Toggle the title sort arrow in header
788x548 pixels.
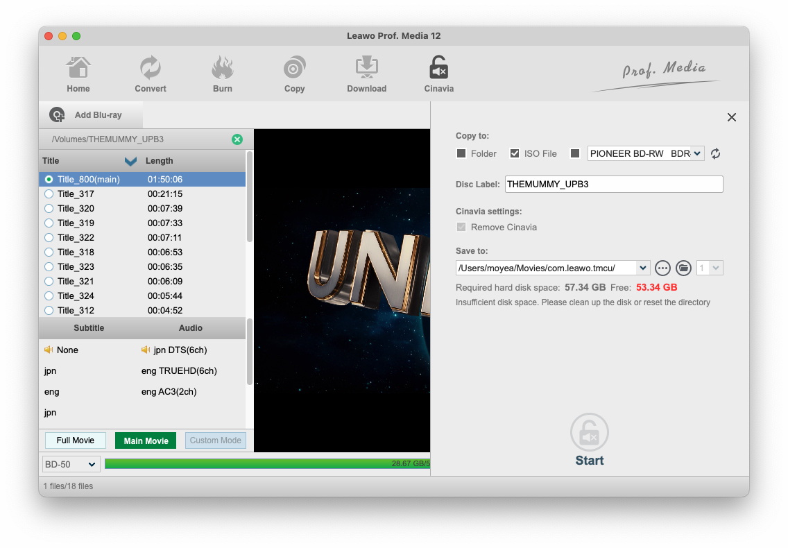click(x=130, y=161)
